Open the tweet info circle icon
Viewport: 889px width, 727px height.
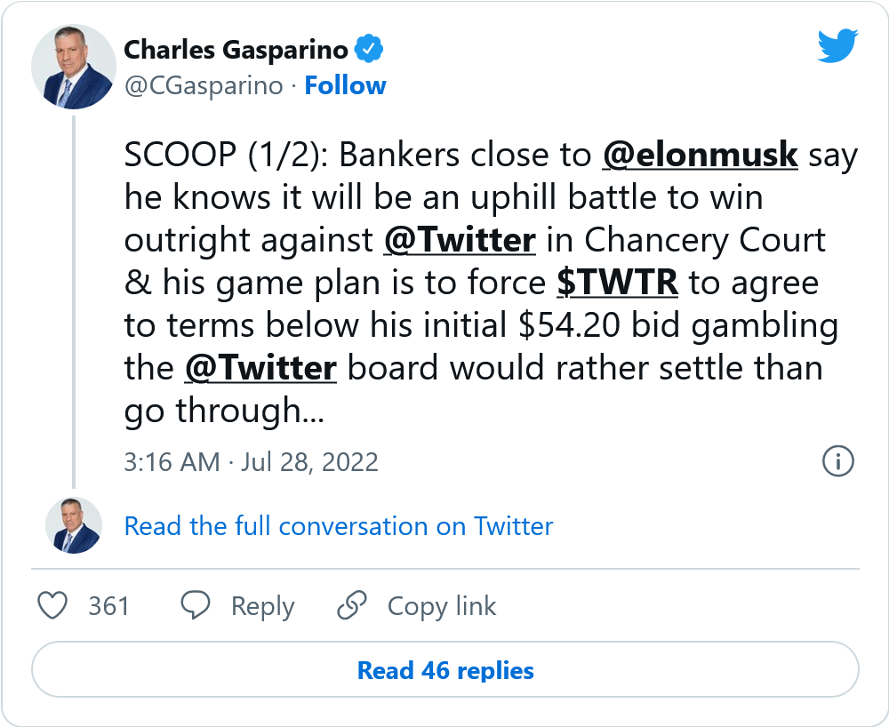pyautogui.click(x=838, y=460)
